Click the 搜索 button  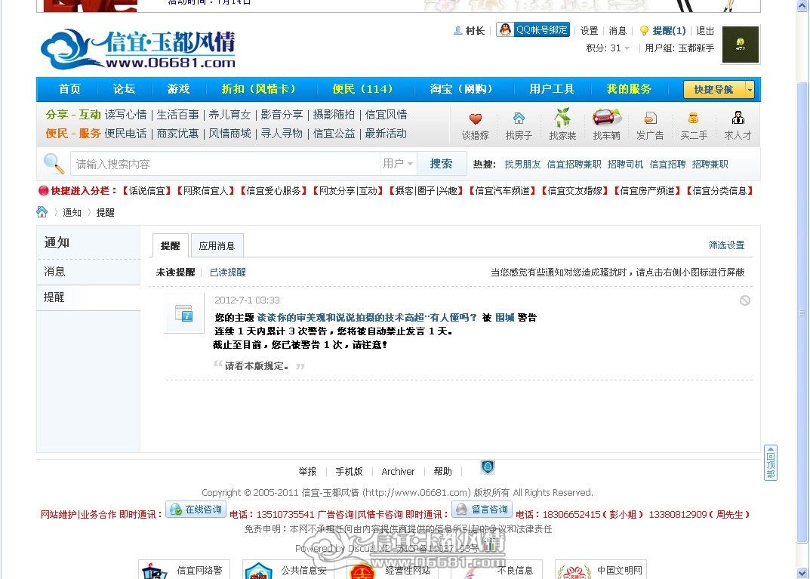441,164
